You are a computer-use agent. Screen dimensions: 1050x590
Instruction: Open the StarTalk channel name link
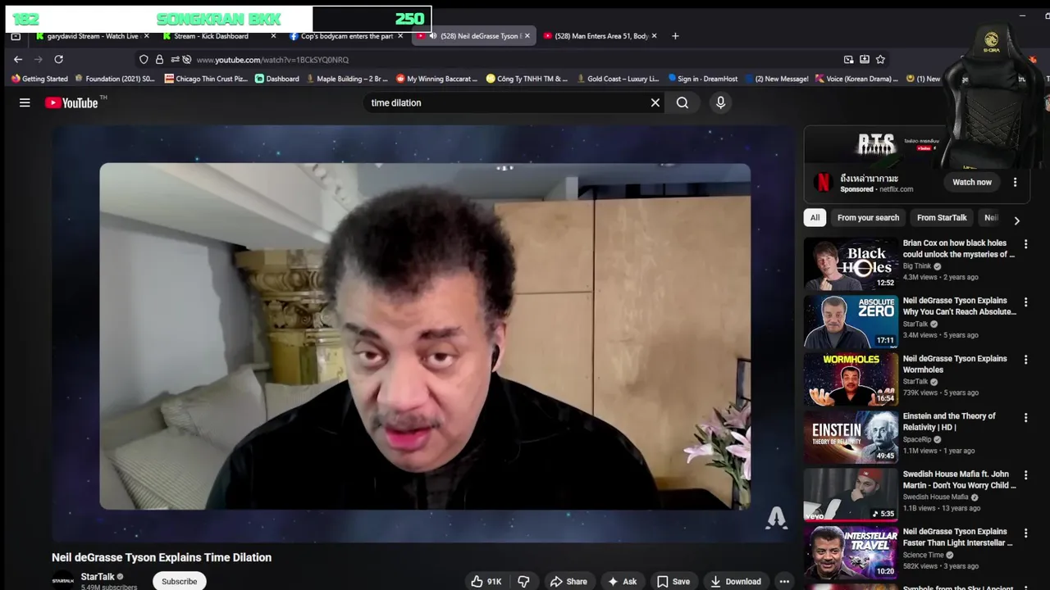[x=97, y=577]
